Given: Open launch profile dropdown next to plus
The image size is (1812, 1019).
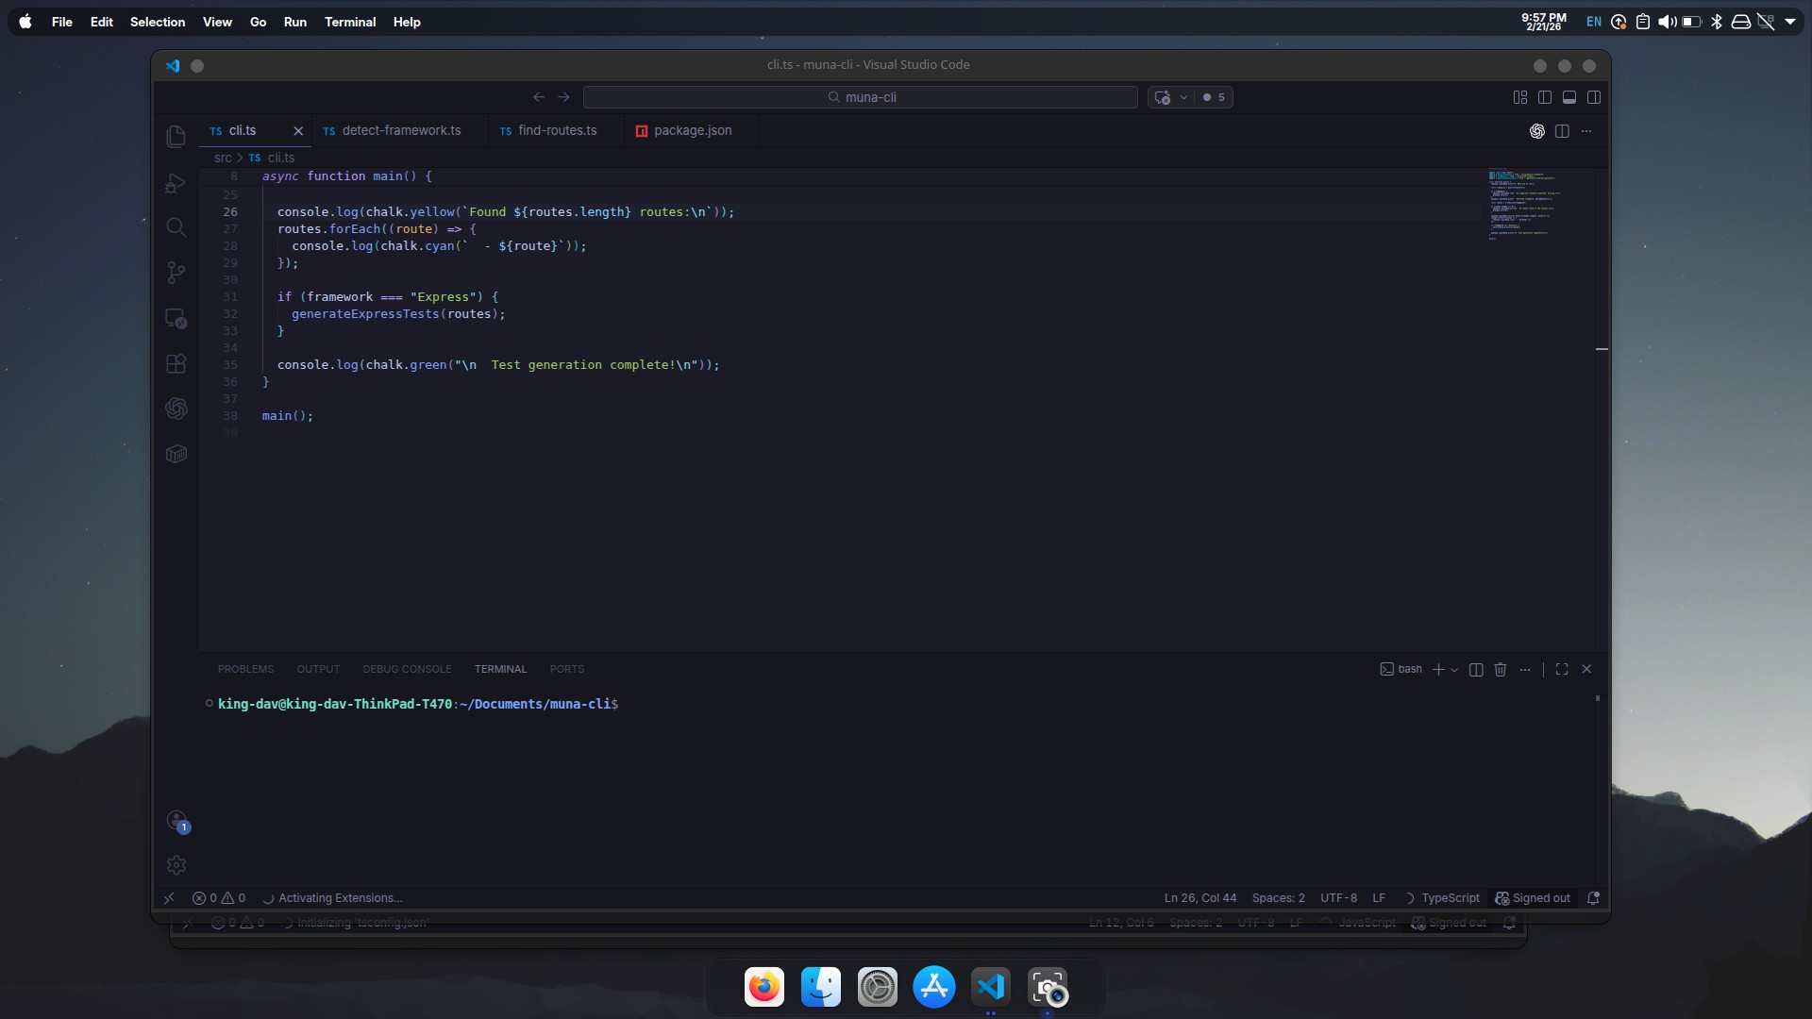Looking at the screenshot, I should coord(1454,670).
